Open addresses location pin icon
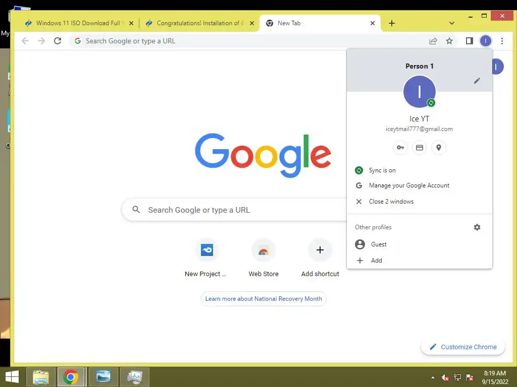 [x=439, y=148]
